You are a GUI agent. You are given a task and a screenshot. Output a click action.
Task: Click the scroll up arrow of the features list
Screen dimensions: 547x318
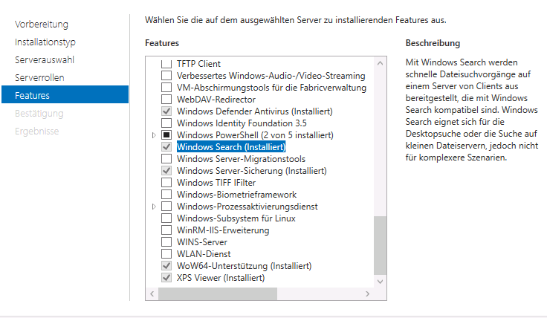click(381, 63)
